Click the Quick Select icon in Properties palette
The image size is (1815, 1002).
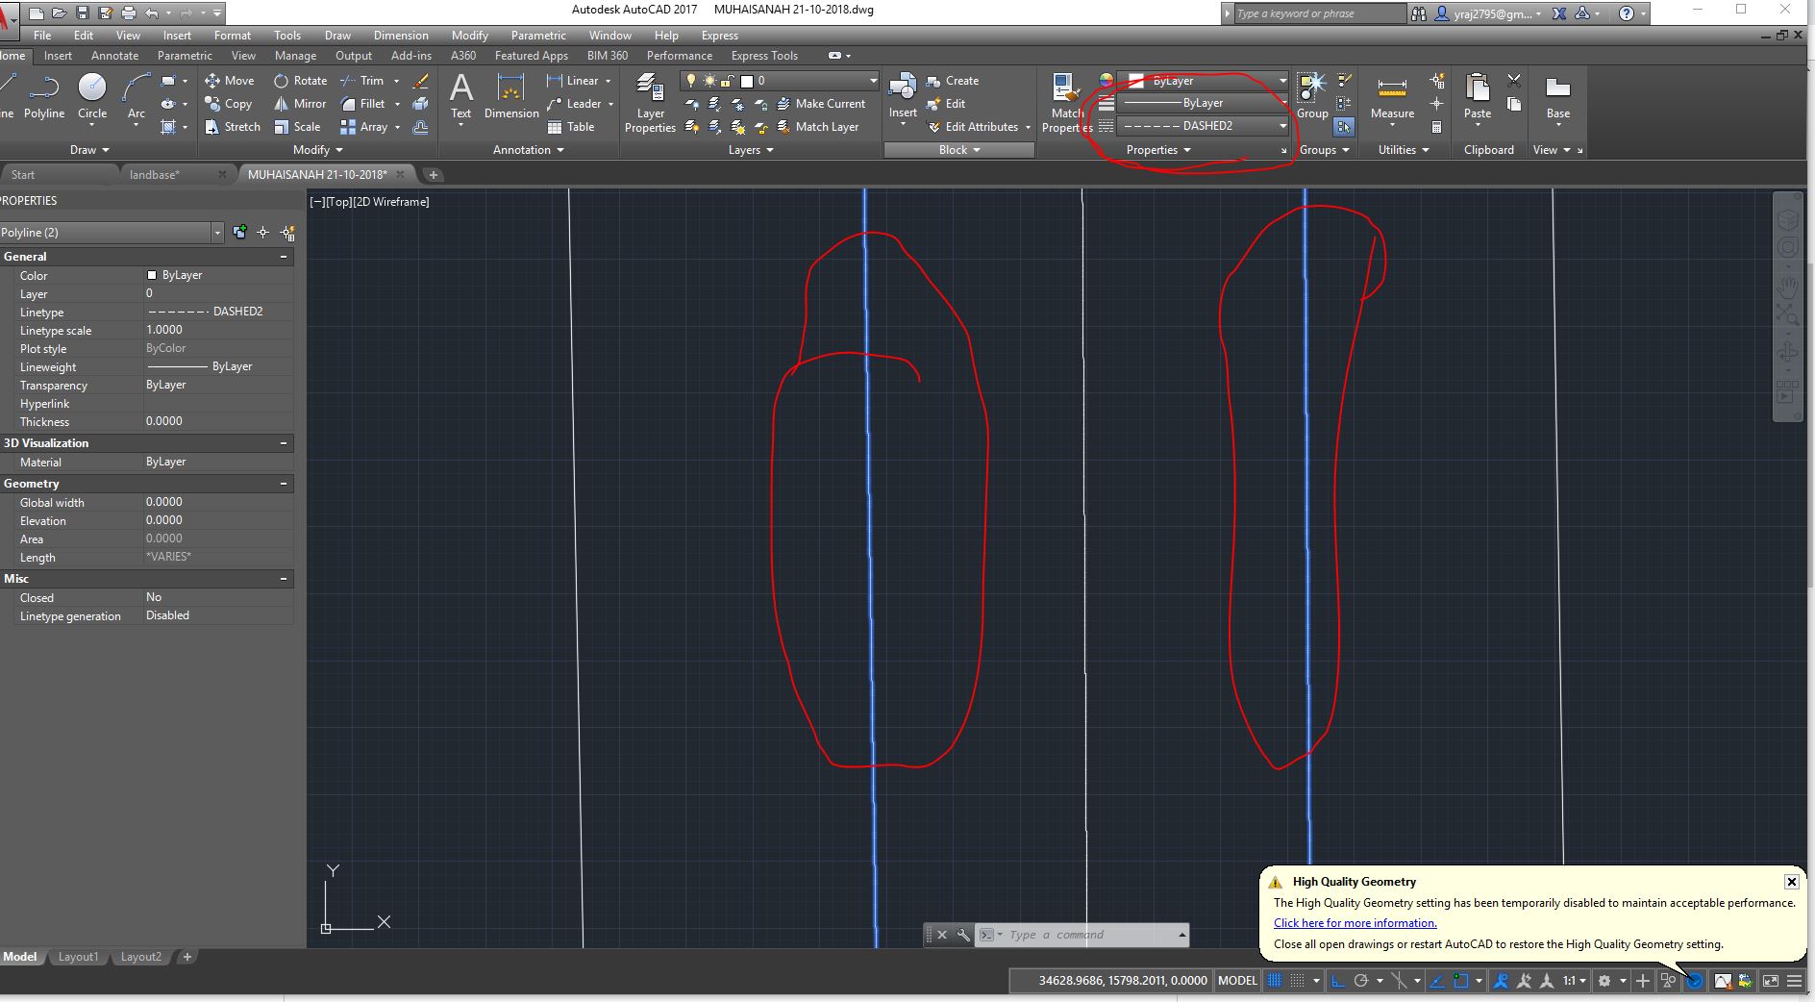[x=287, y=233]
